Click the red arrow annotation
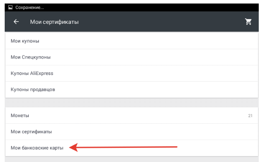The image size is (265, 162). [x=125, y=148]
